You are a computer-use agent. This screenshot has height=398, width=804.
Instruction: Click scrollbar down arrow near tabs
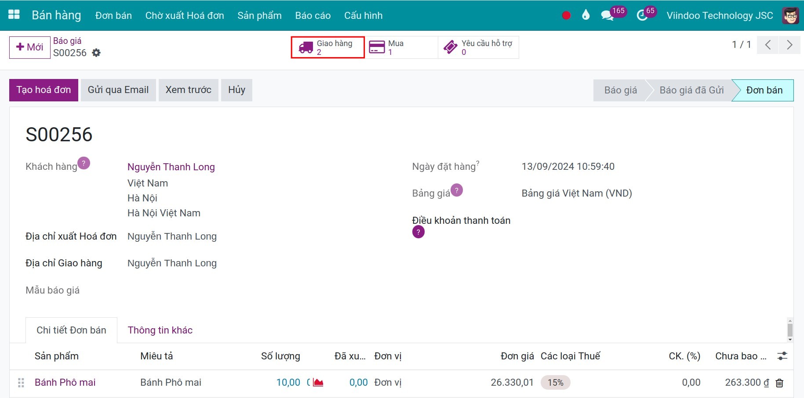[790, 340]
